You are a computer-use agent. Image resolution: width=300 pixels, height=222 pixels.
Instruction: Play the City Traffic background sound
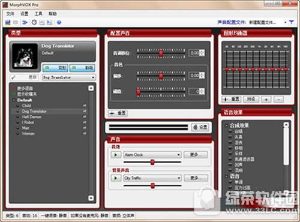(x=116, y=178)
